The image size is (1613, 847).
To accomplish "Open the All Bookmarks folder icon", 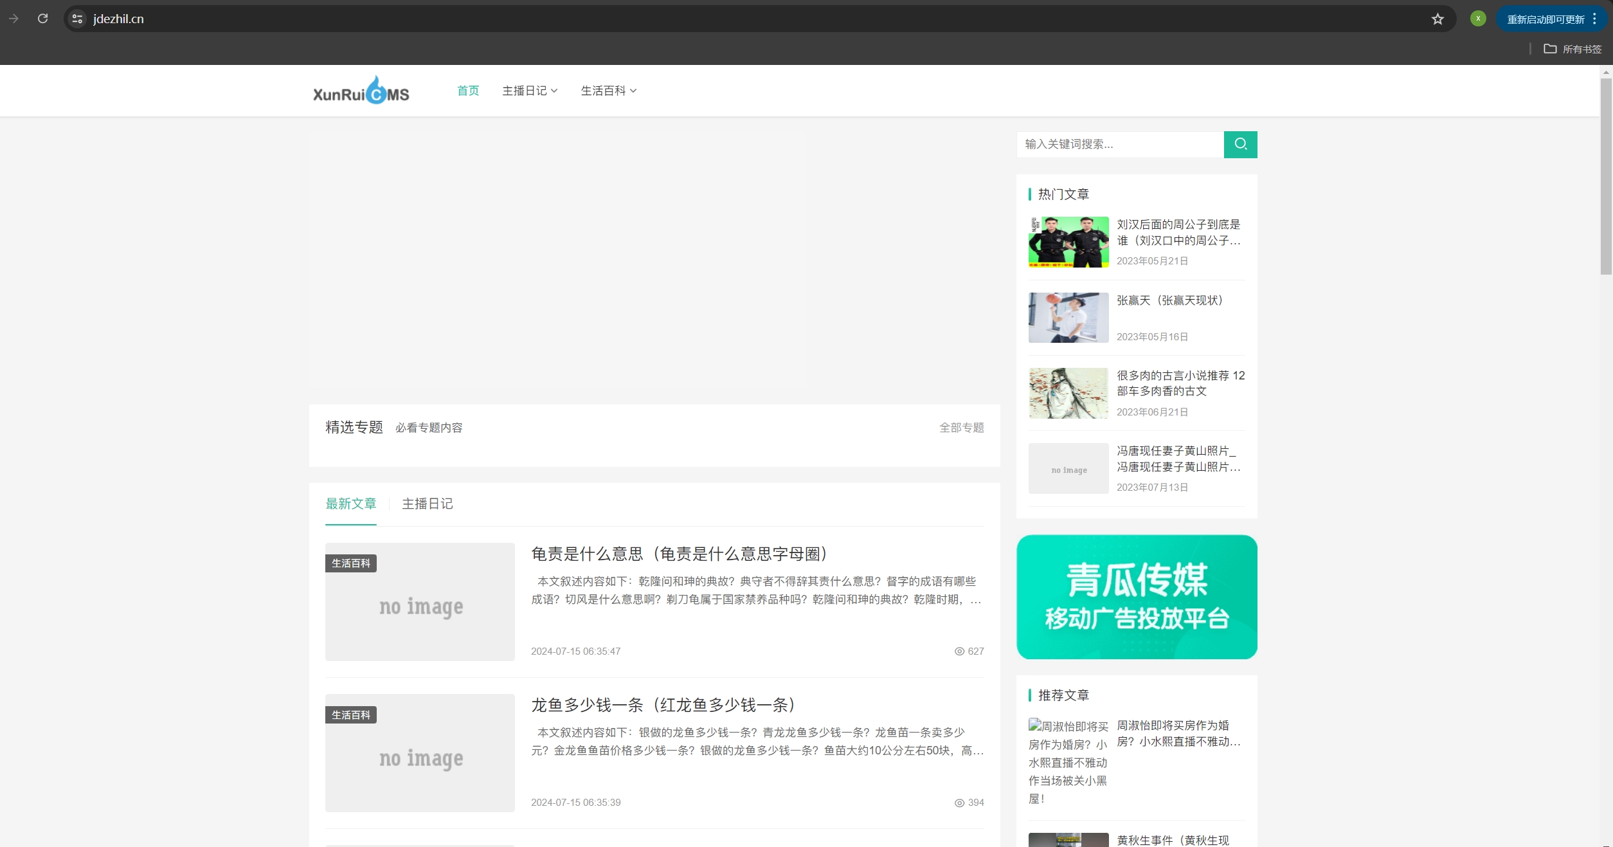I will [x=1550, y=49].
